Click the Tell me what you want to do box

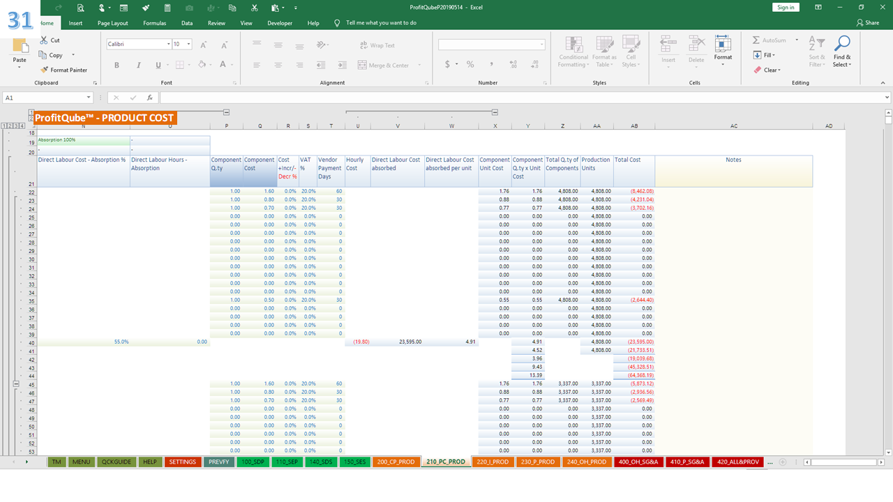click(x=381, y=23)
